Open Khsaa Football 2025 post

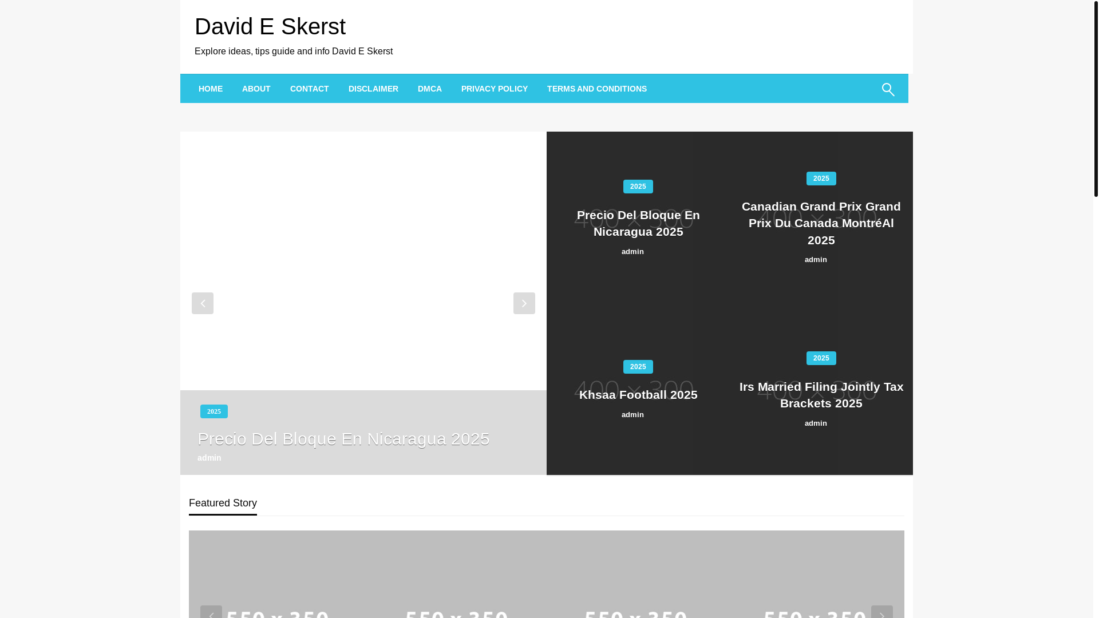[x=638, y=395]
